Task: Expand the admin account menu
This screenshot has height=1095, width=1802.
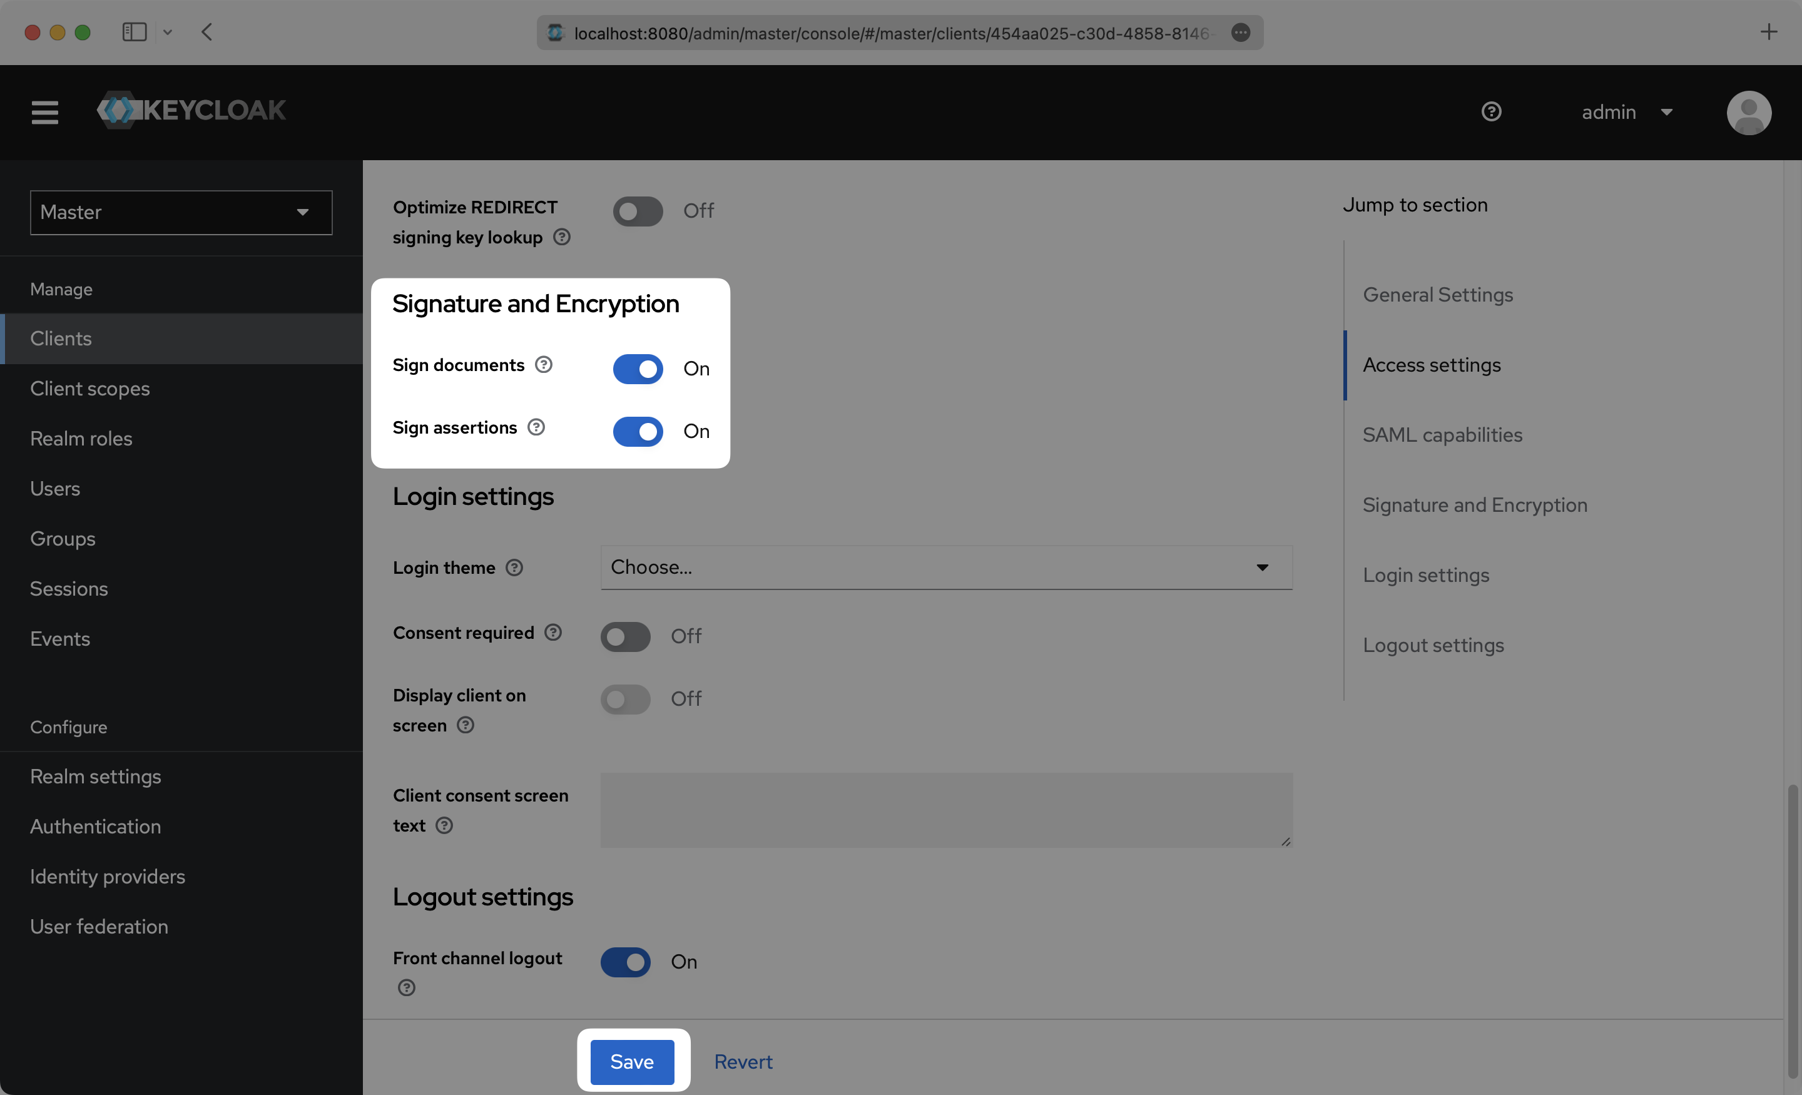Action: tap(1628, 111)
